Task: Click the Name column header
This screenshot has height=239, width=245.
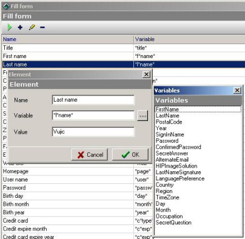Action: pyautogui.click(x=68, y=39)
